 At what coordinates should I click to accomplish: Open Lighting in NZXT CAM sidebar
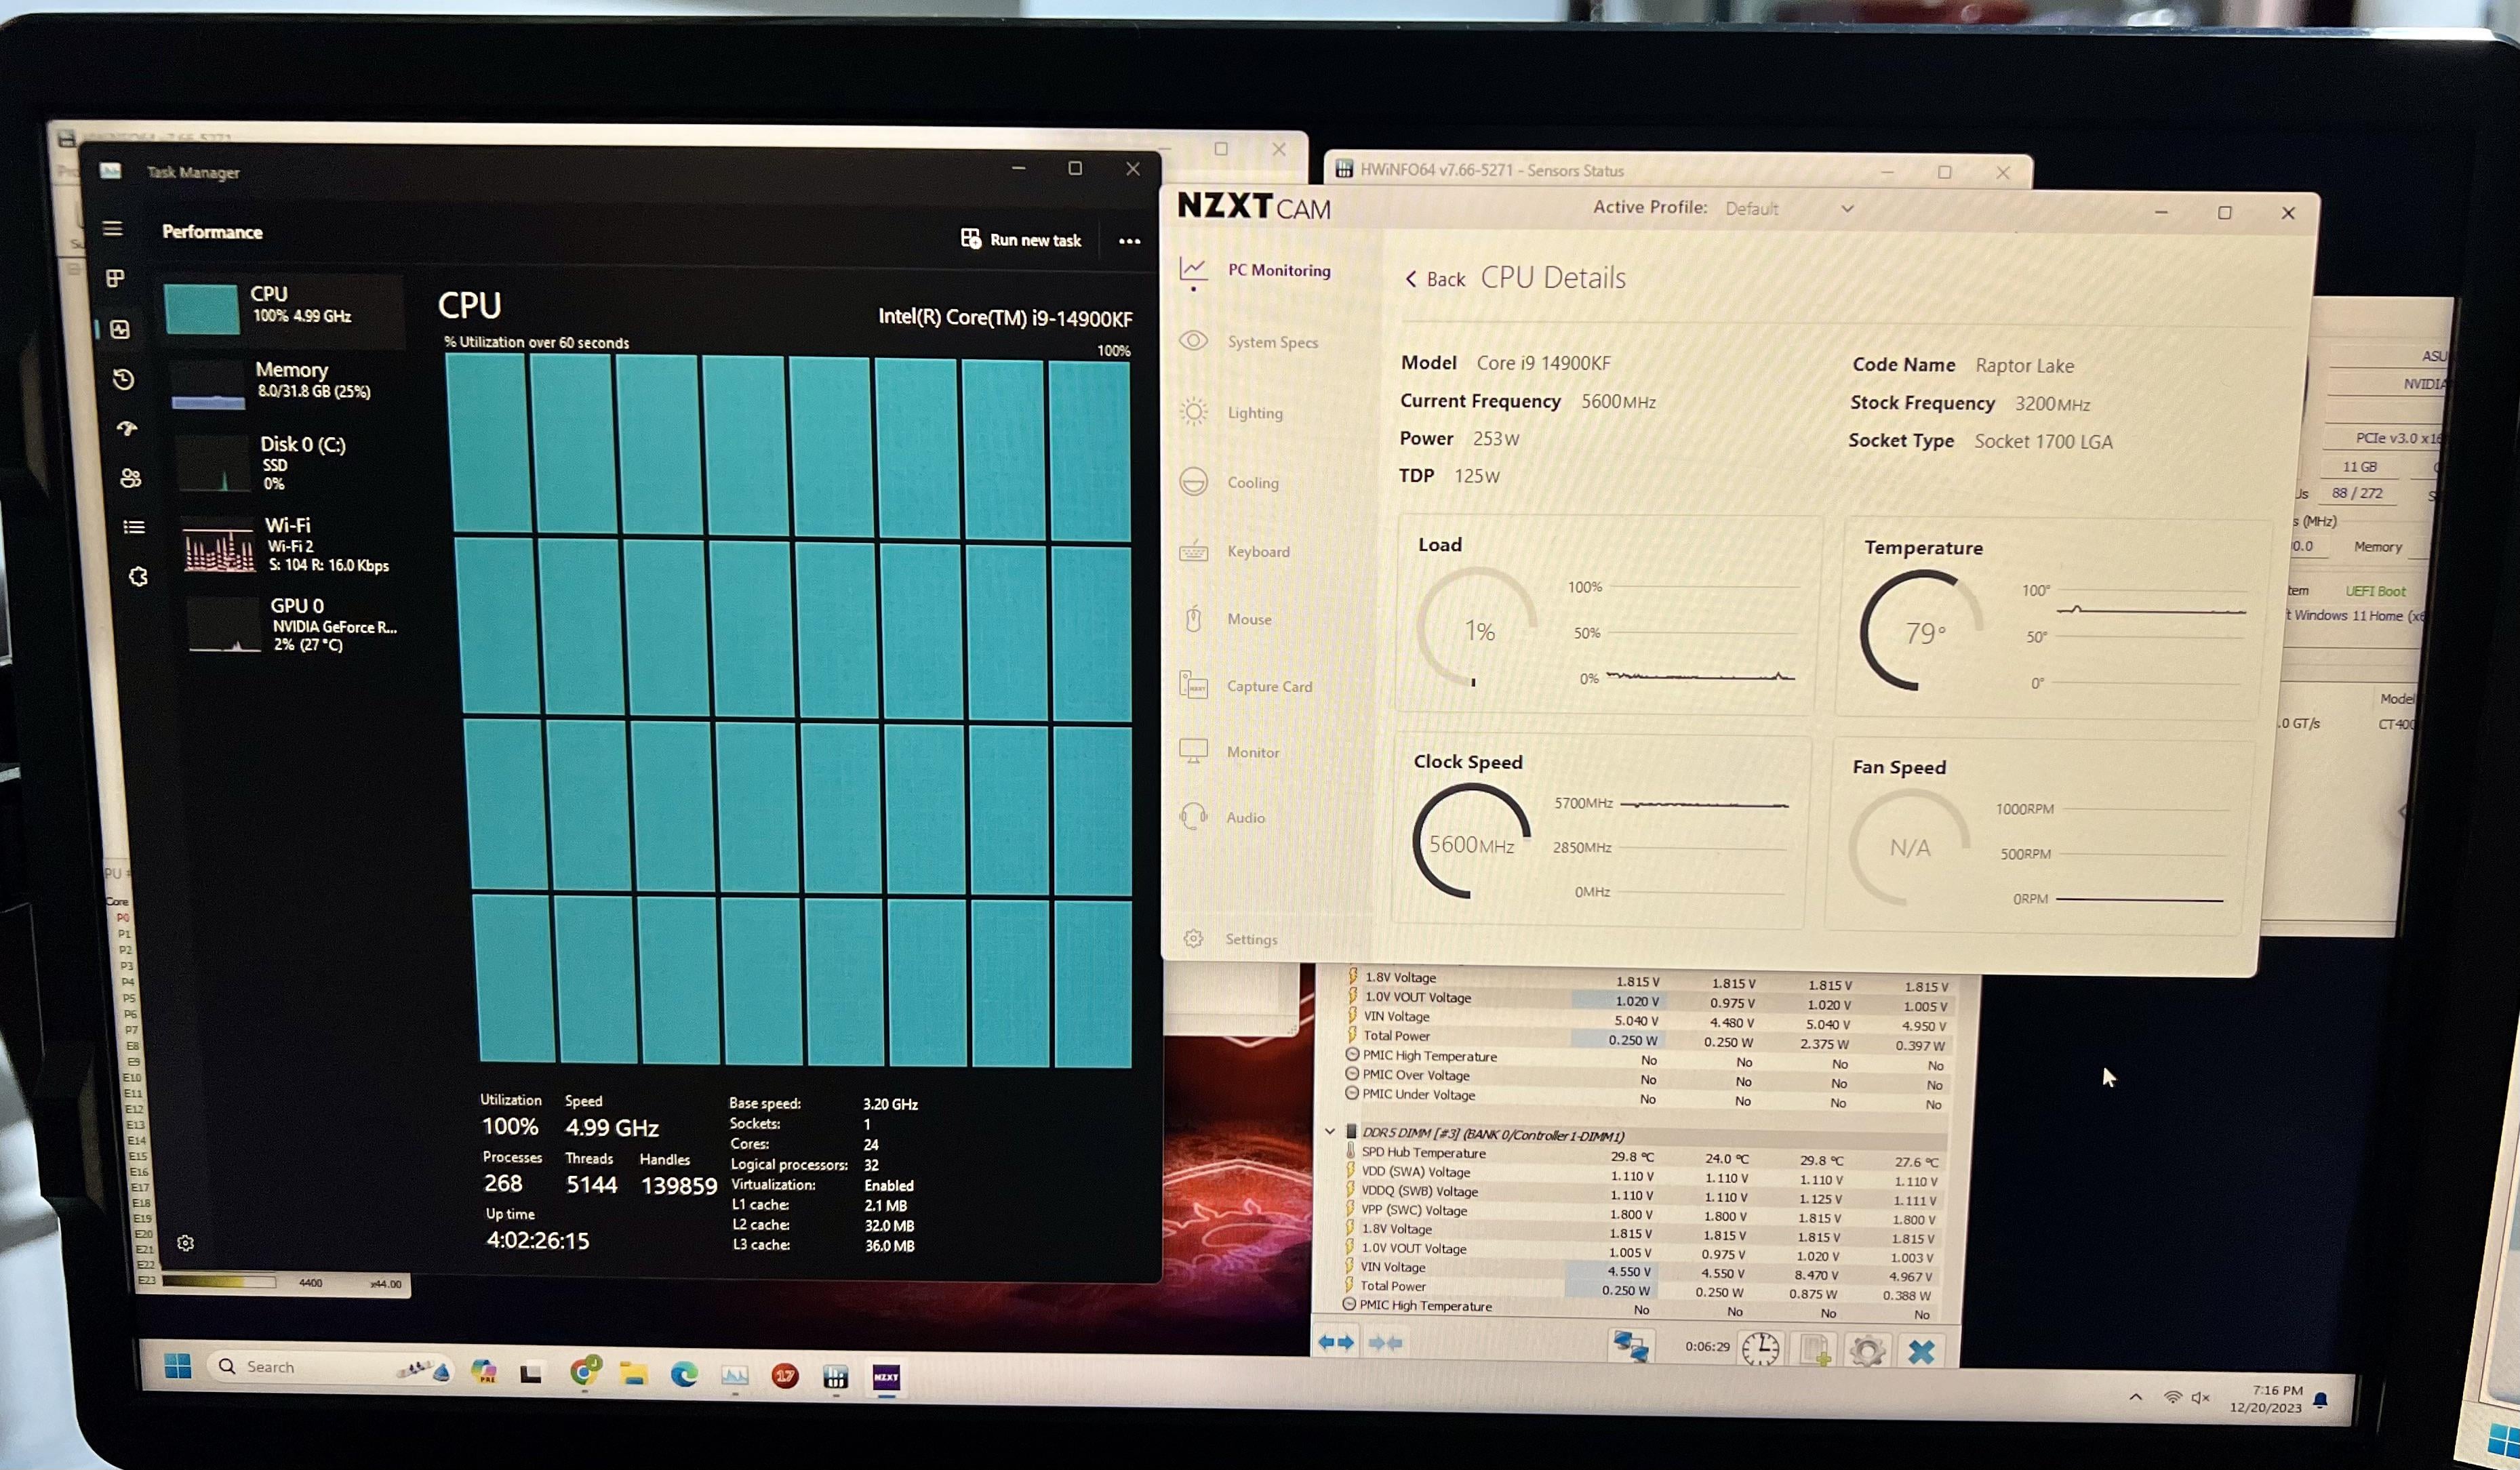point(1232,411)
